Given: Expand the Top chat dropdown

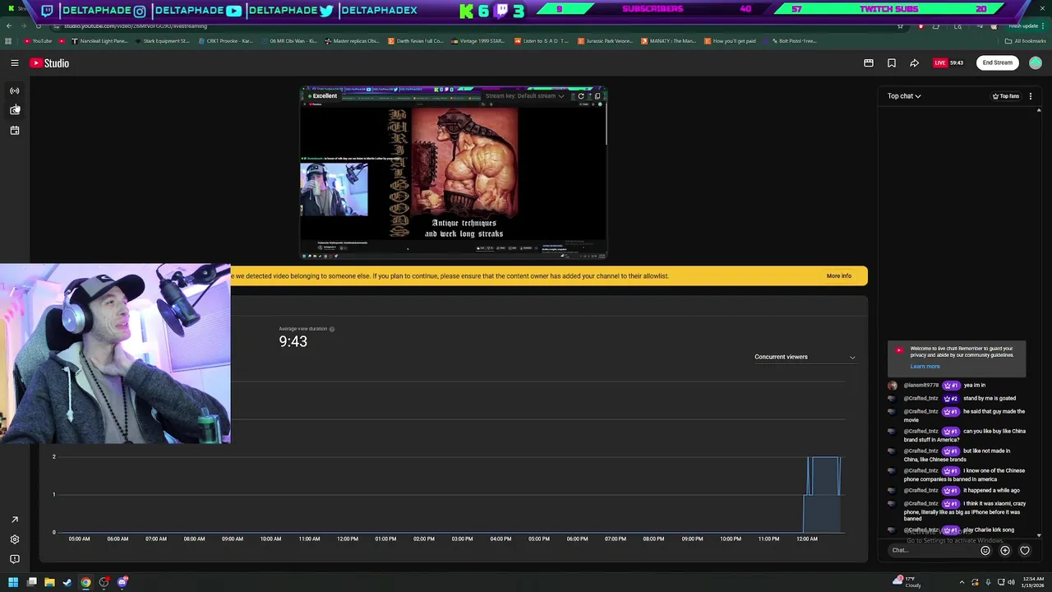Looking at the screenshot, I should coord(904,96).
